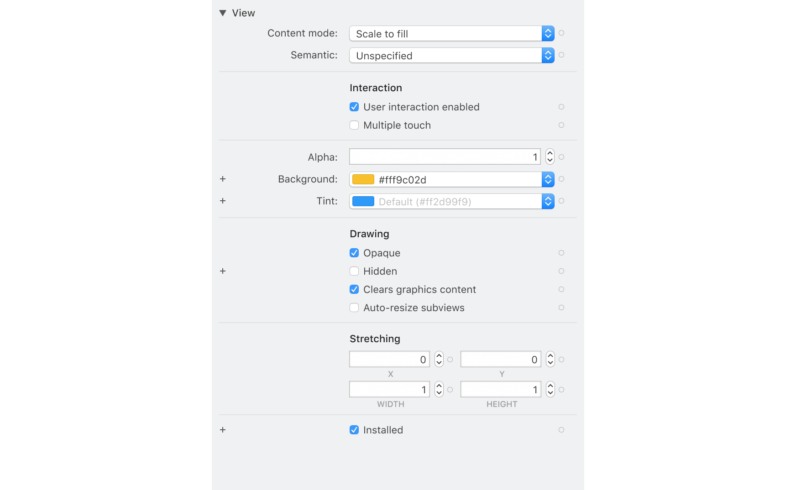The width and height of the screenshot is (796, 490).
Task: Decrement the Stretching Width value stepper
Action: (x=438, y=392)
